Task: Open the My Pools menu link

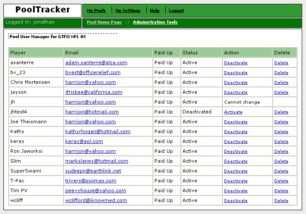Action: (x=96, y=11)
